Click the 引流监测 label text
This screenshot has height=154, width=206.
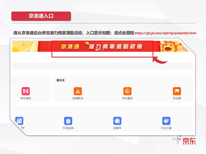point(68,128)
